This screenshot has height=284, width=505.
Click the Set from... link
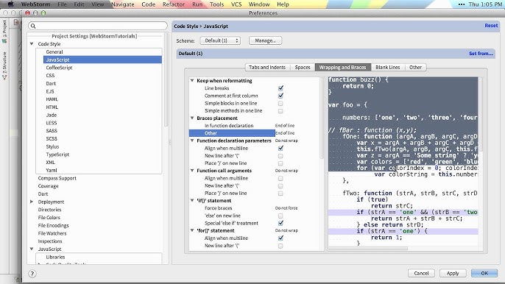(481, 54)
